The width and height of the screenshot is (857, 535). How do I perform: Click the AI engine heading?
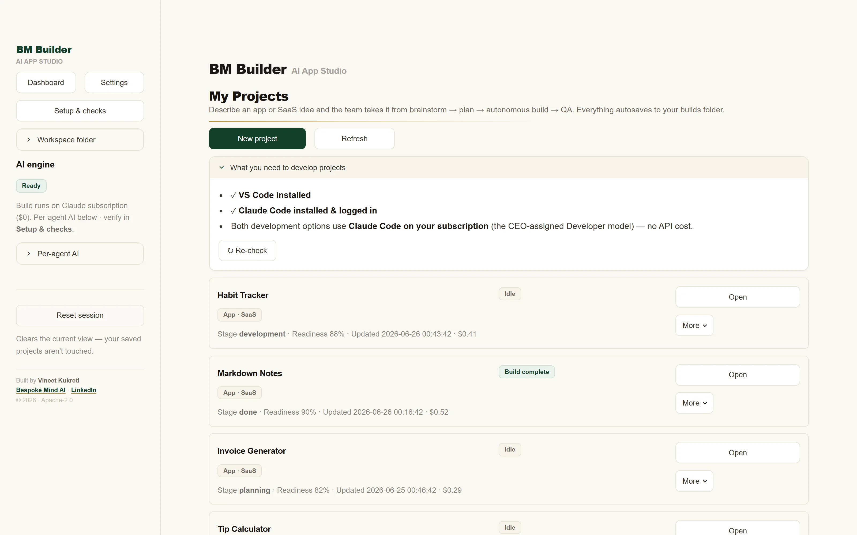(35, 165)
